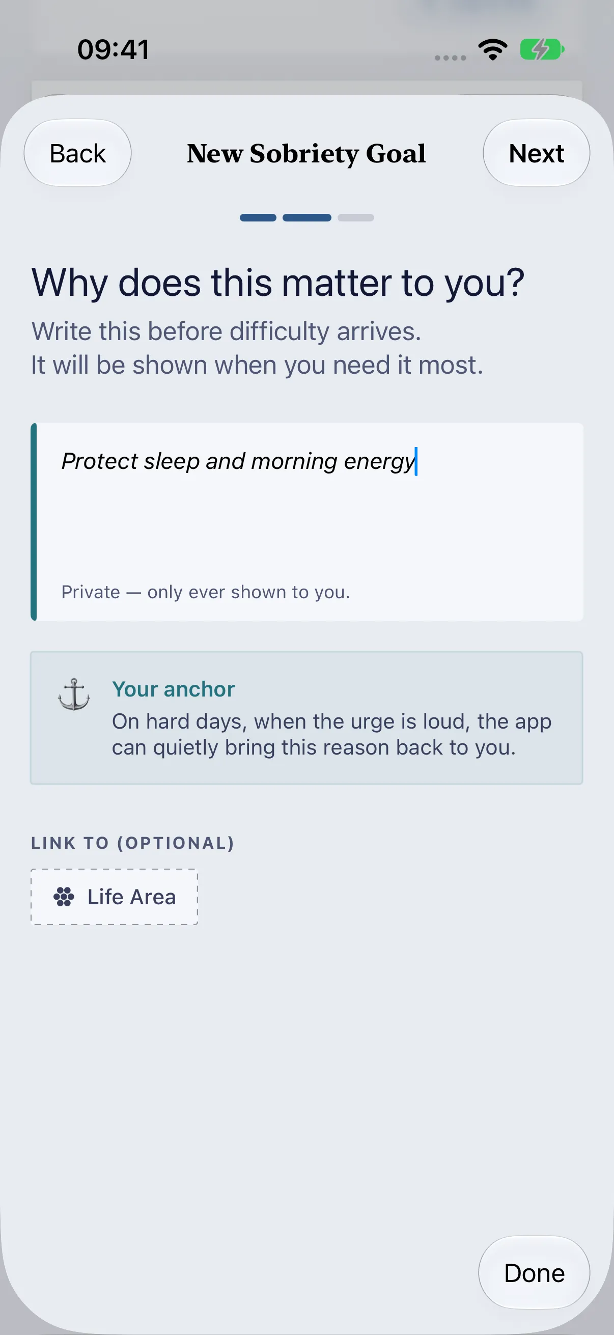The image size is (614, 1335).
Task: Proceed with the Next button
Action: pos(536,153)
